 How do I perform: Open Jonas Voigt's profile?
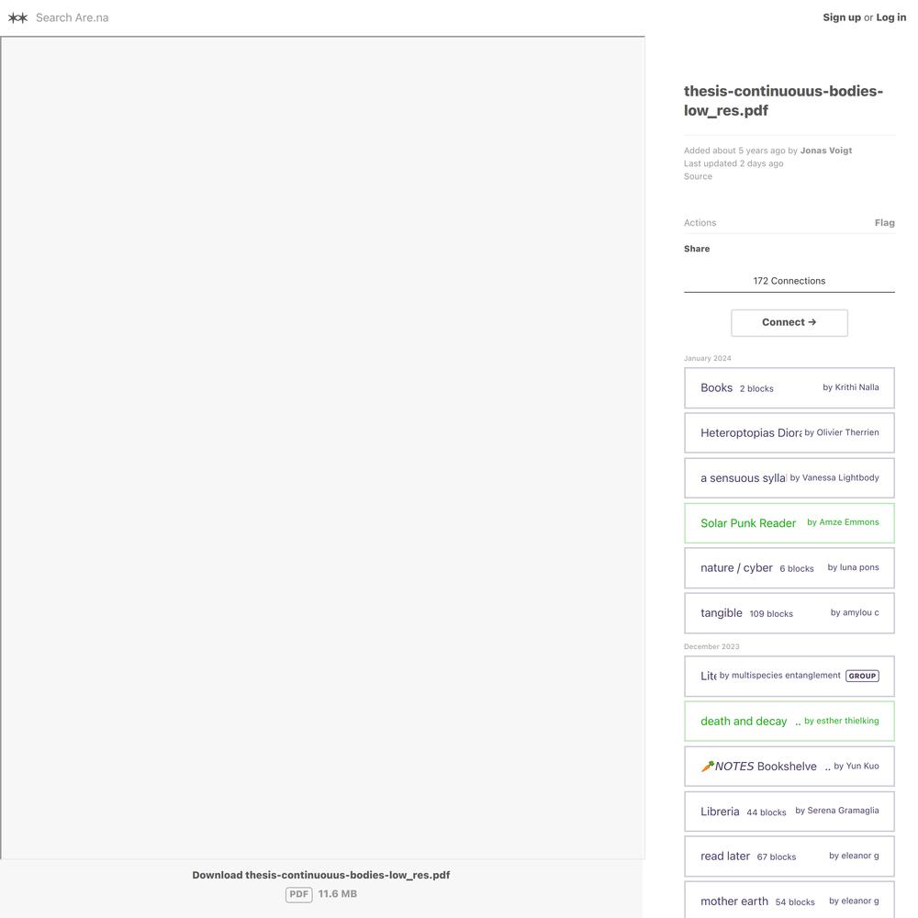[825, 151]
